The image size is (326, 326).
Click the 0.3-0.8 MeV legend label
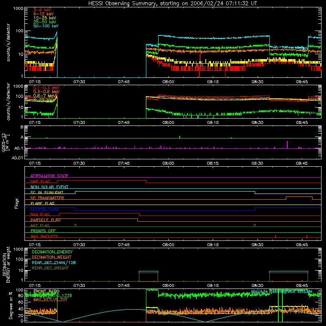46,92
